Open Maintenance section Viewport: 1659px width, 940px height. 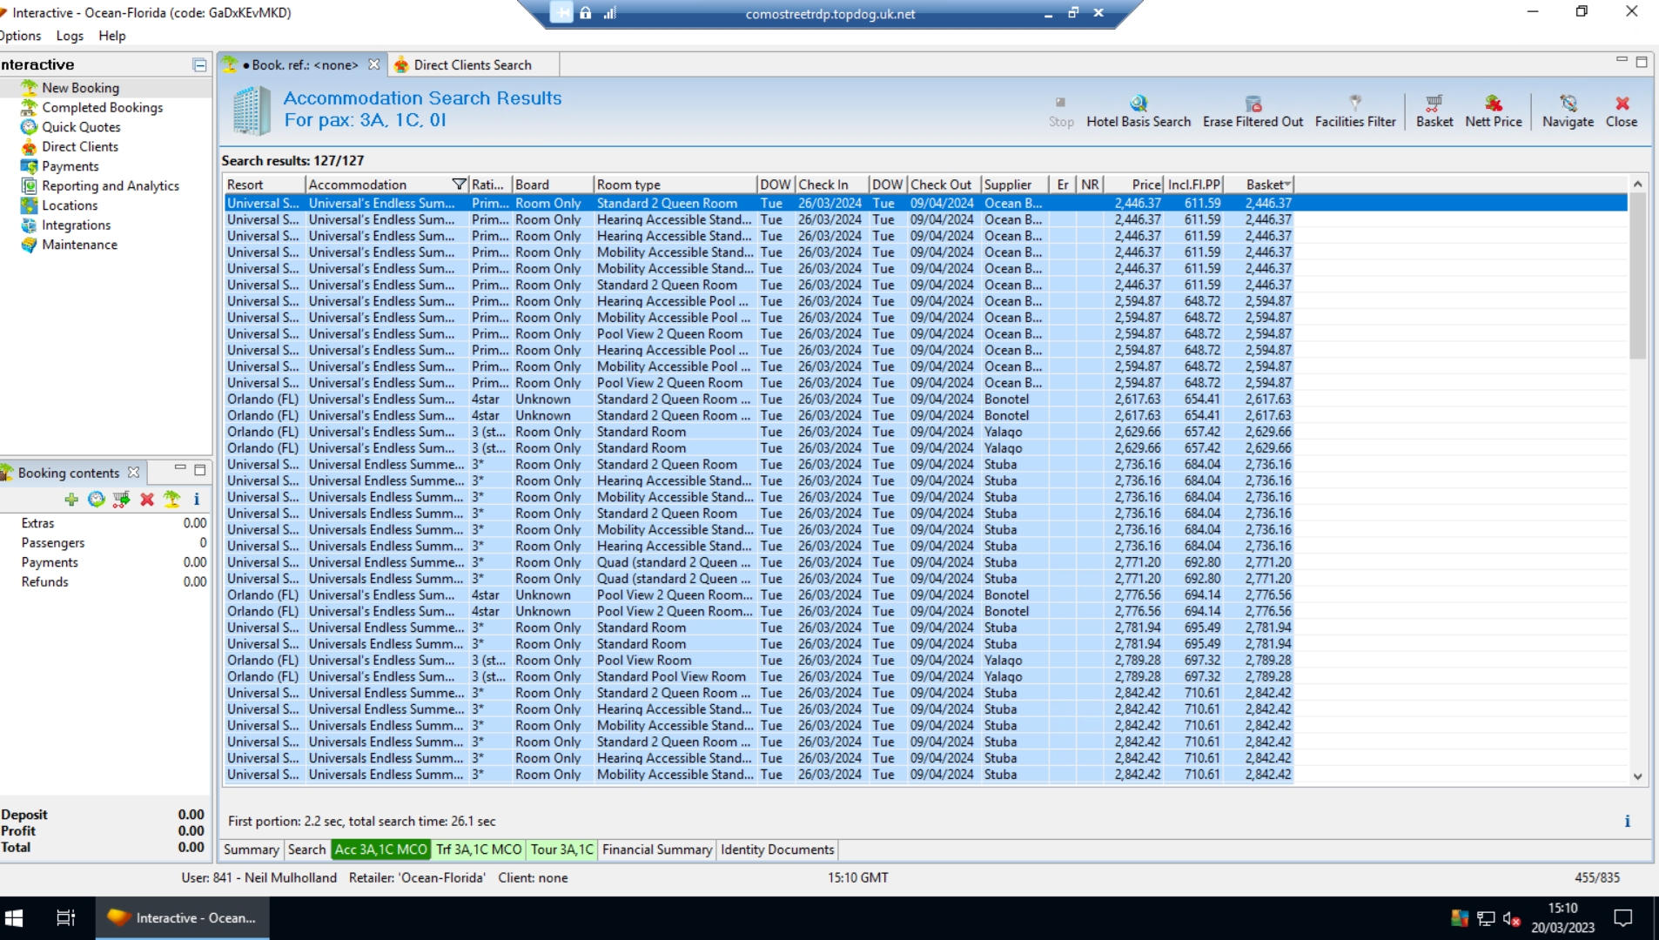79,245
